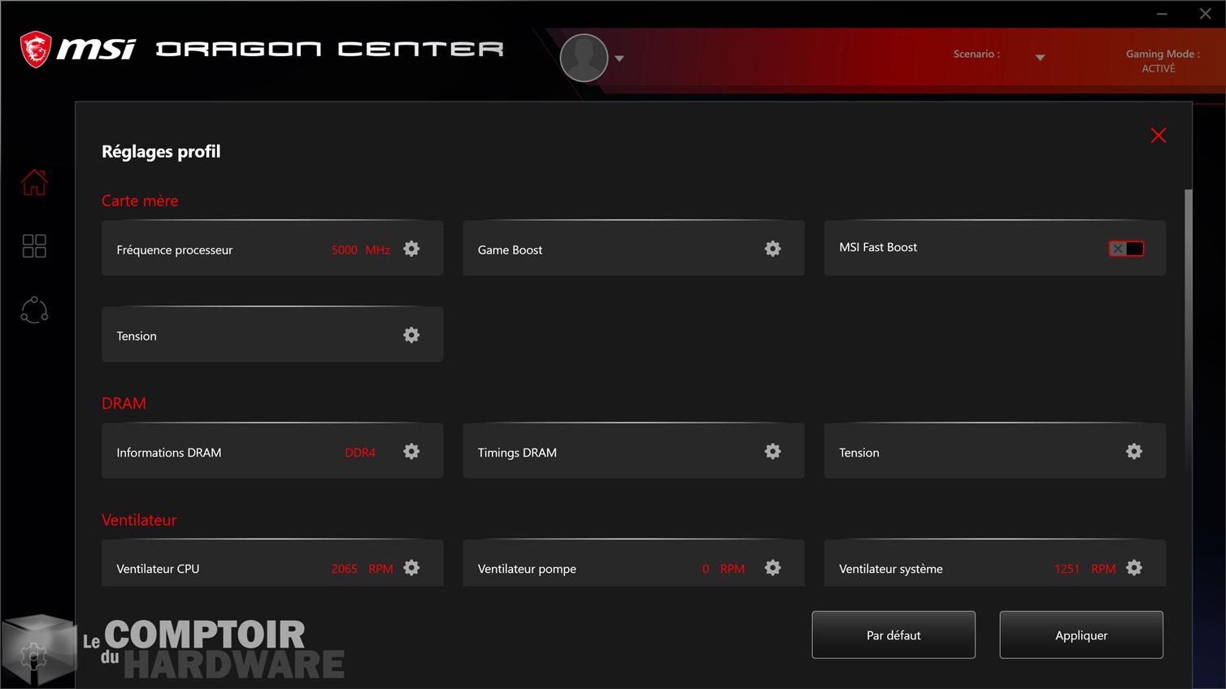Open Ventilateur pompe gear settings

[x=772, y=568]
